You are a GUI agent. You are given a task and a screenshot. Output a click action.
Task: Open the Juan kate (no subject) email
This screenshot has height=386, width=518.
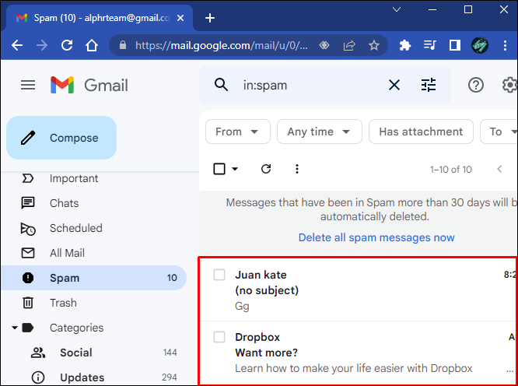coord(359,290)
